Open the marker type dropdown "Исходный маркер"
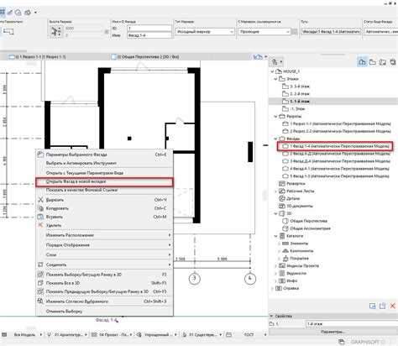The width and height of the screenshot is (398, 346). (205, 32)
